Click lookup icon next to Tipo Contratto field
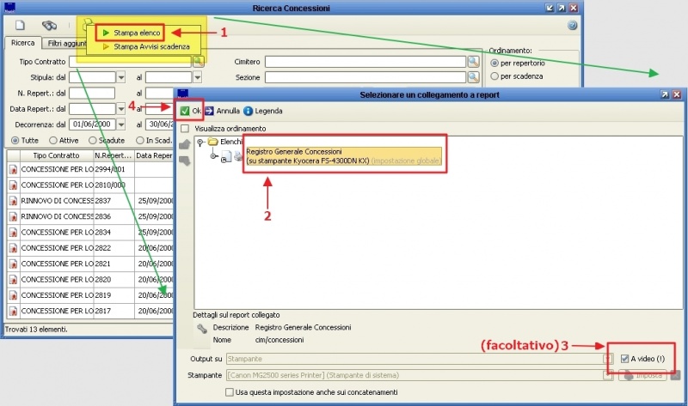The width and height of the screenshot is (688, 406). click(x=199, y=62)
